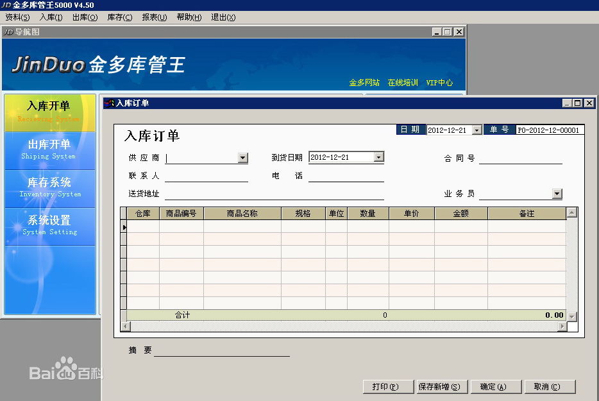599x401 pixels.
Task: Open the 报表(U) menu
Action: (x=154, y=17)
